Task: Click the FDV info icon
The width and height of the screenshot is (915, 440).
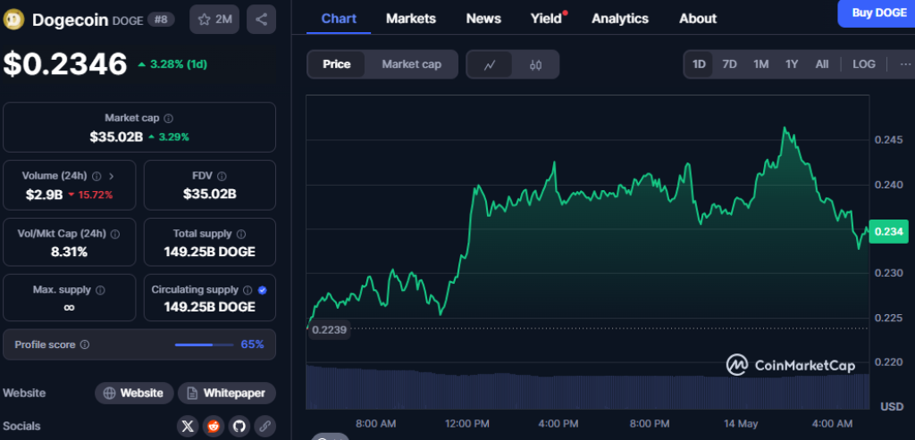Action: (x=222, y=176)
